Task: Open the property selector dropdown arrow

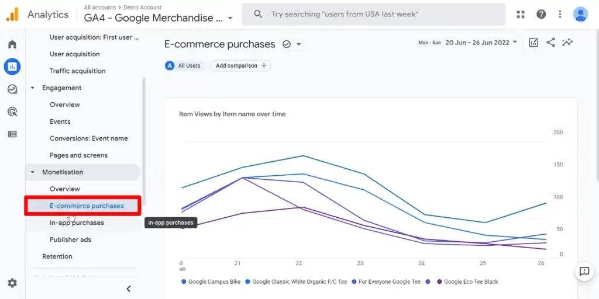Action: click(x=230, y=18)
